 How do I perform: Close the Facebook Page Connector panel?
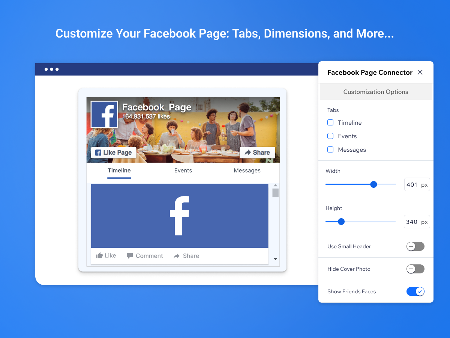[x=420, y=72]
